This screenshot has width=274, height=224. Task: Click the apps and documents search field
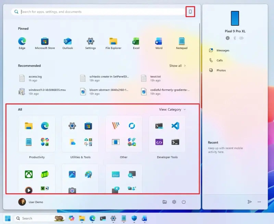[99, 11]
